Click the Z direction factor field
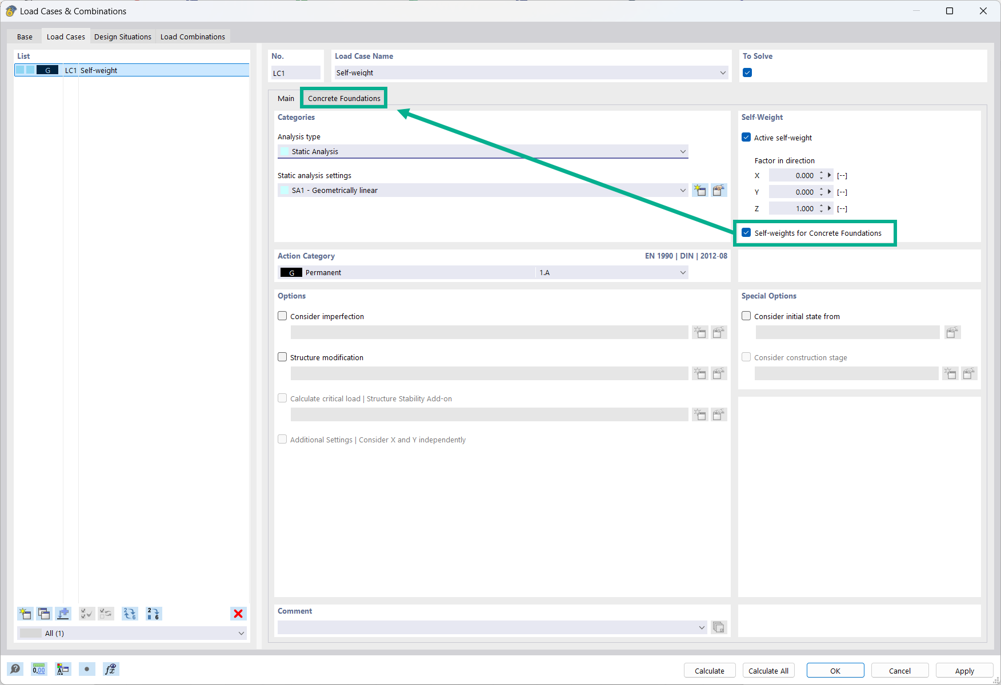 pos(794,208)
